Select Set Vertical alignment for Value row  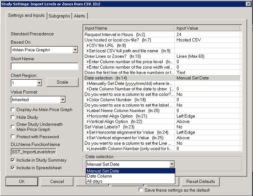pos(162,138)
